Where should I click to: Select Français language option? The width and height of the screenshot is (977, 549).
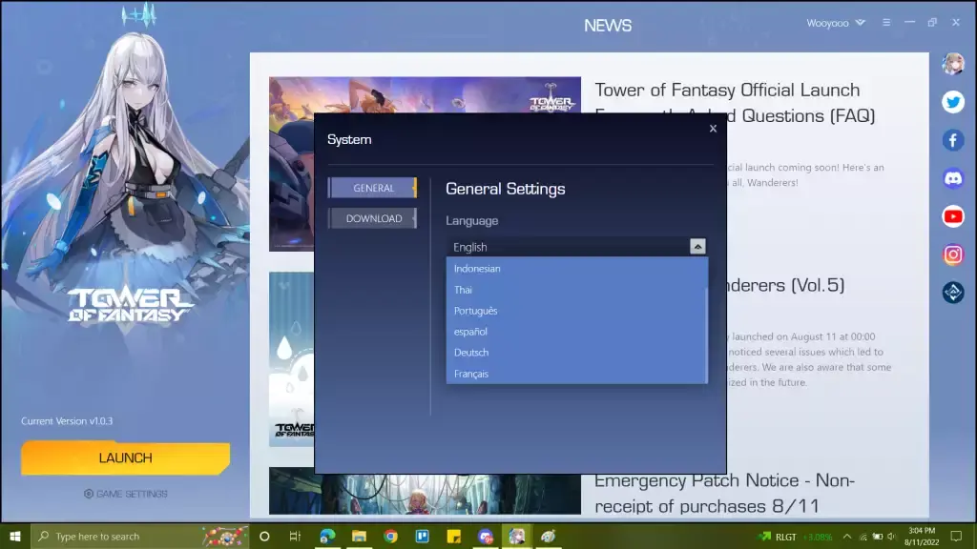point(576,374)
